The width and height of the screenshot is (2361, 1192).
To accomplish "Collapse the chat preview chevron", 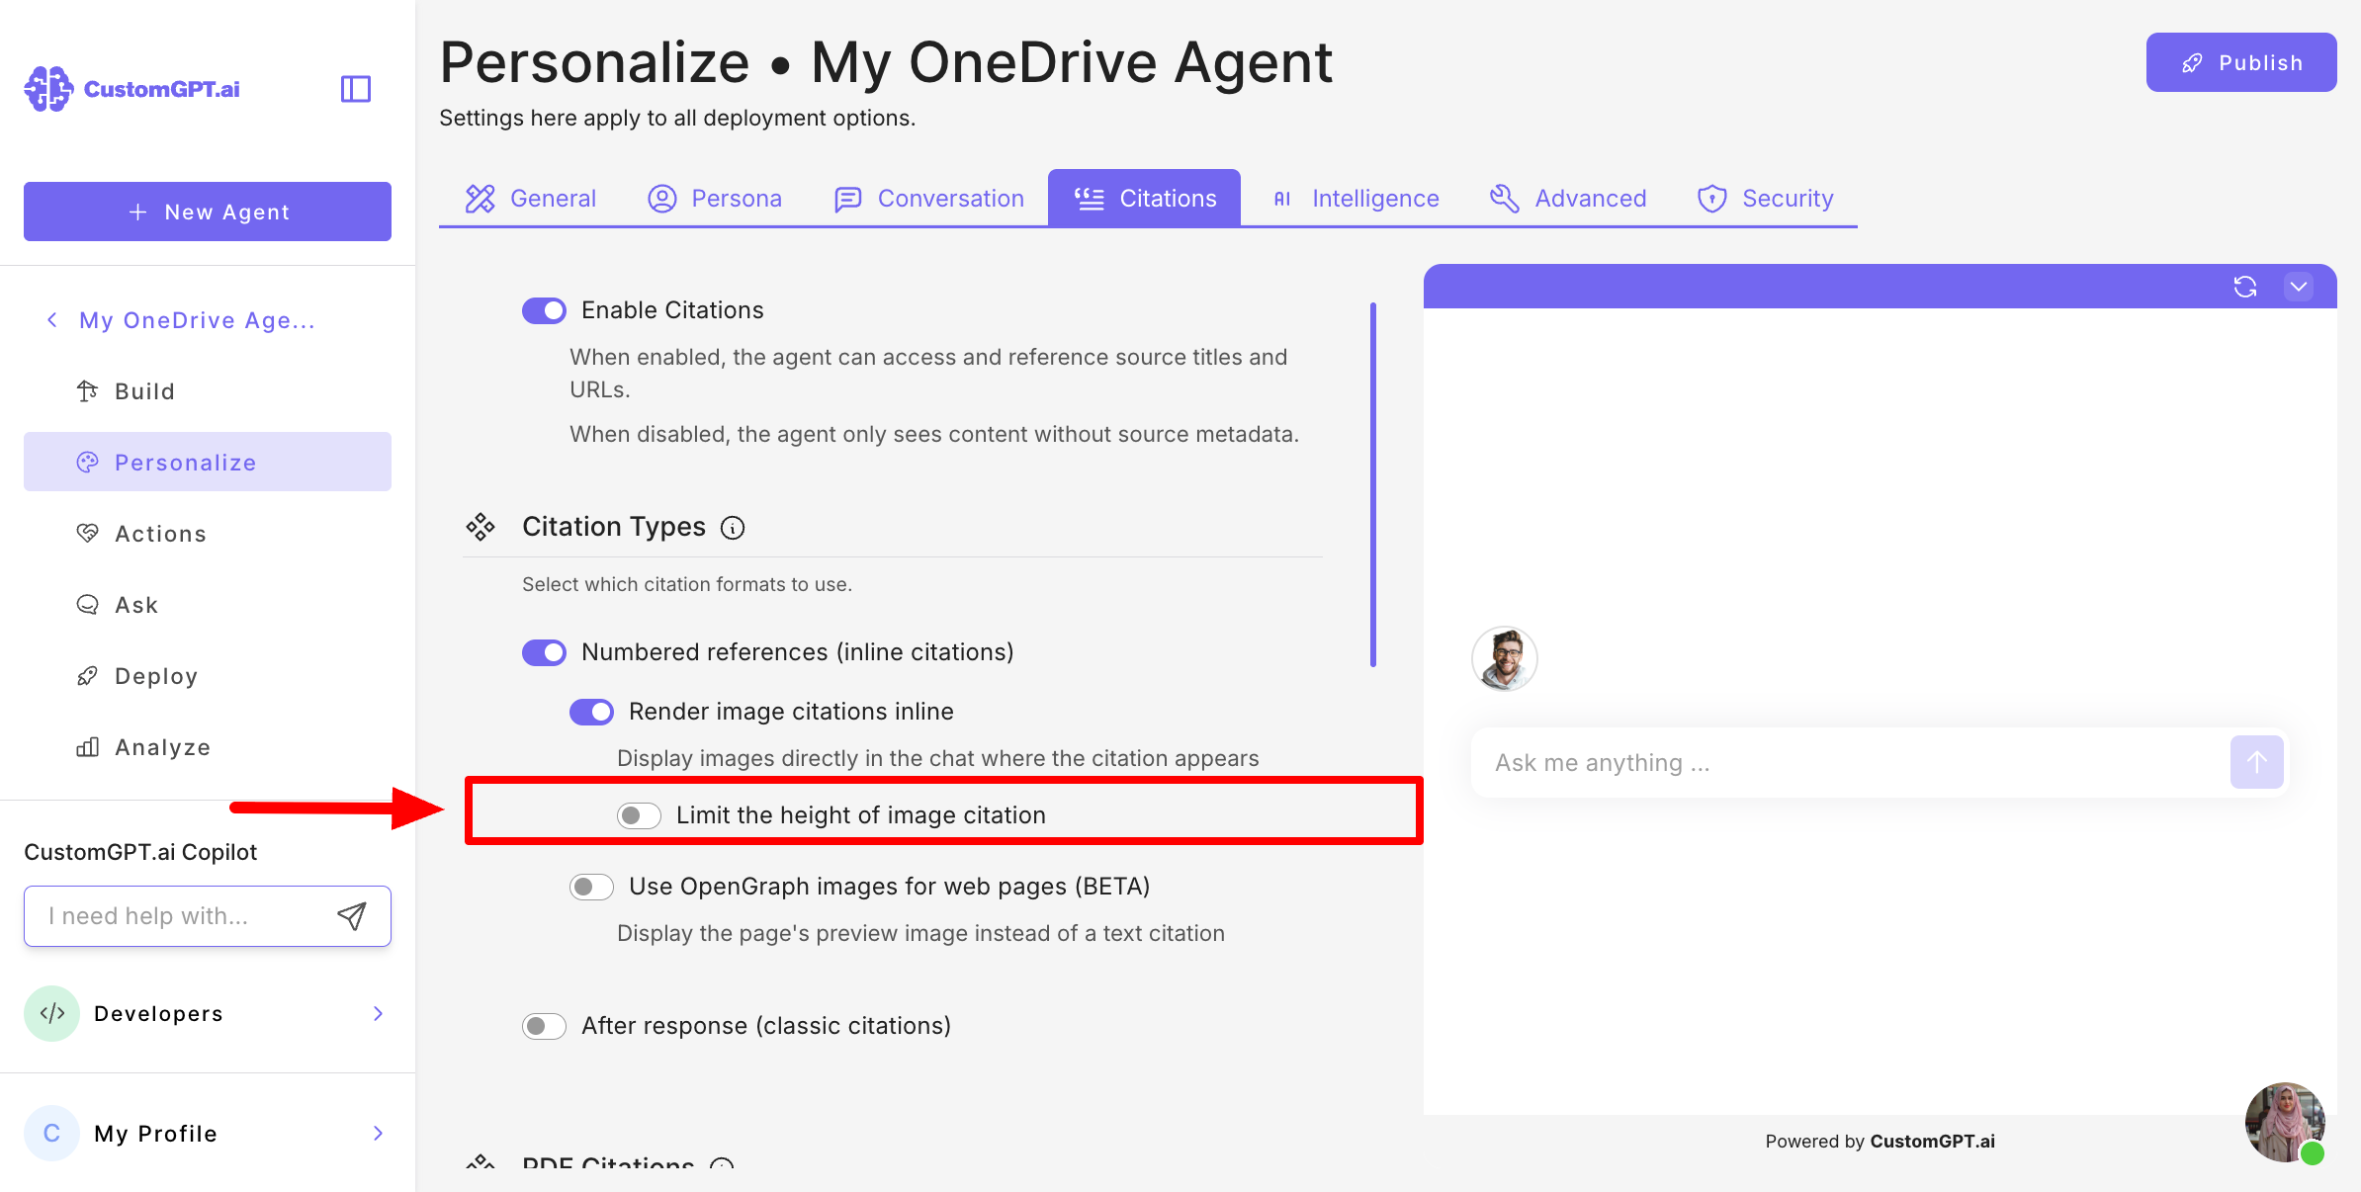I will (x=2298, y=287).
